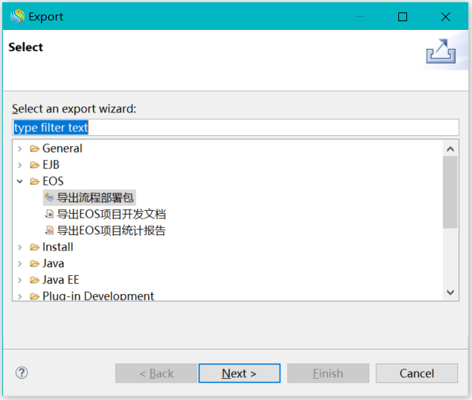
Task: Click the General folder icon
Action: 34,148
